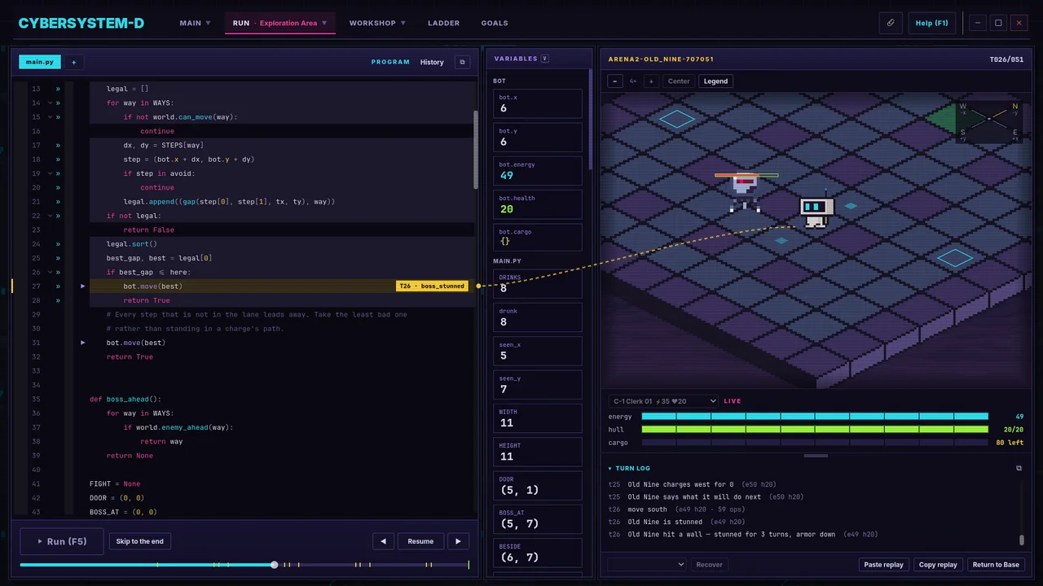Click the breakpoint arrow on line 31

click(x=82, y=343)
